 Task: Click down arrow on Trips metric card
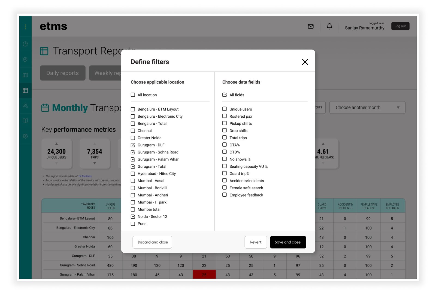(x=95, y=163)
